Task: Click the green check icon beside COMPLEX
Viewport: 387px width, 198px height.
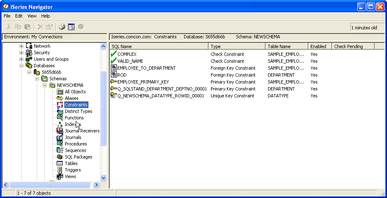Action: coord(114,54)
